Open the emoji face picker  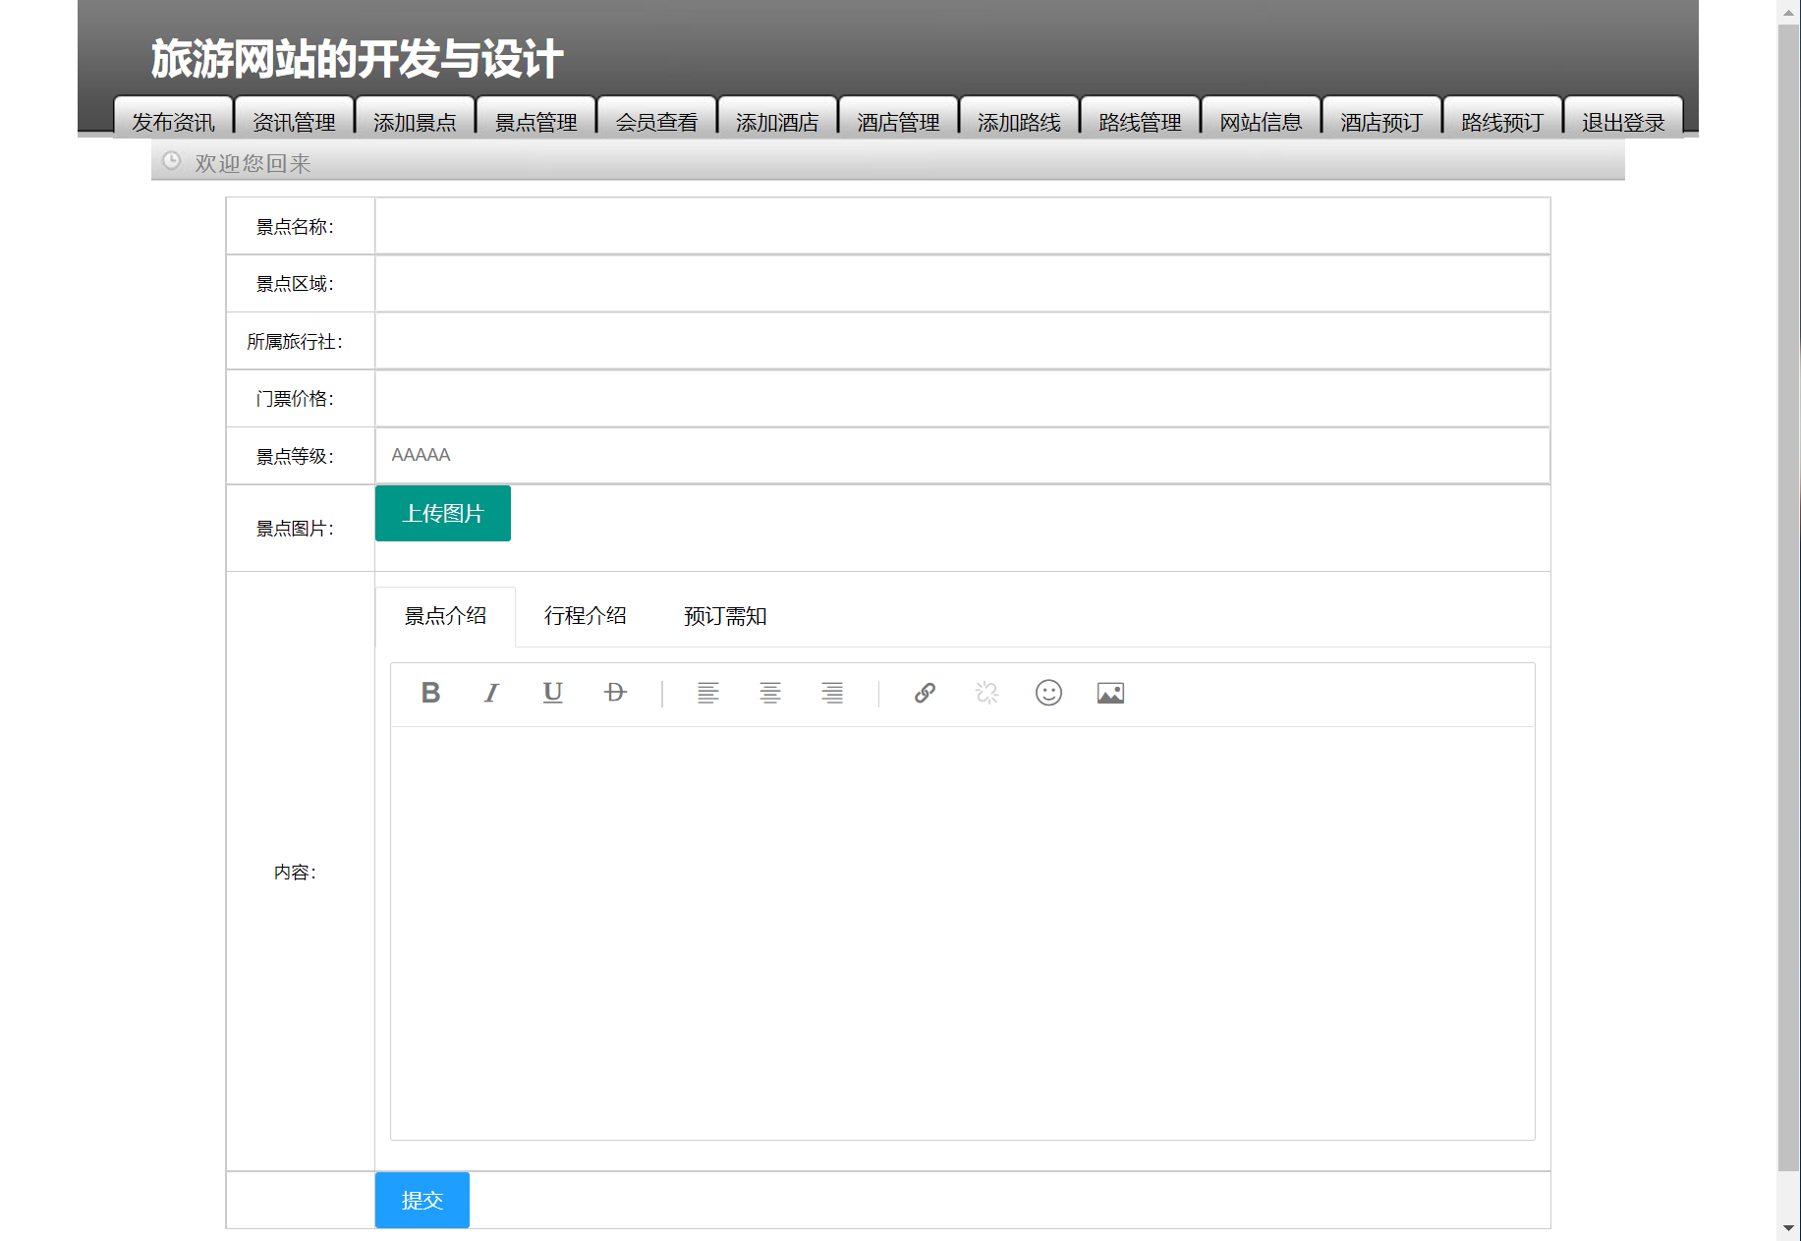1048,693
